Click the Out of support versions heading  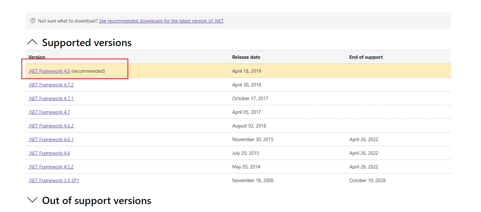(x=97, y=201)
